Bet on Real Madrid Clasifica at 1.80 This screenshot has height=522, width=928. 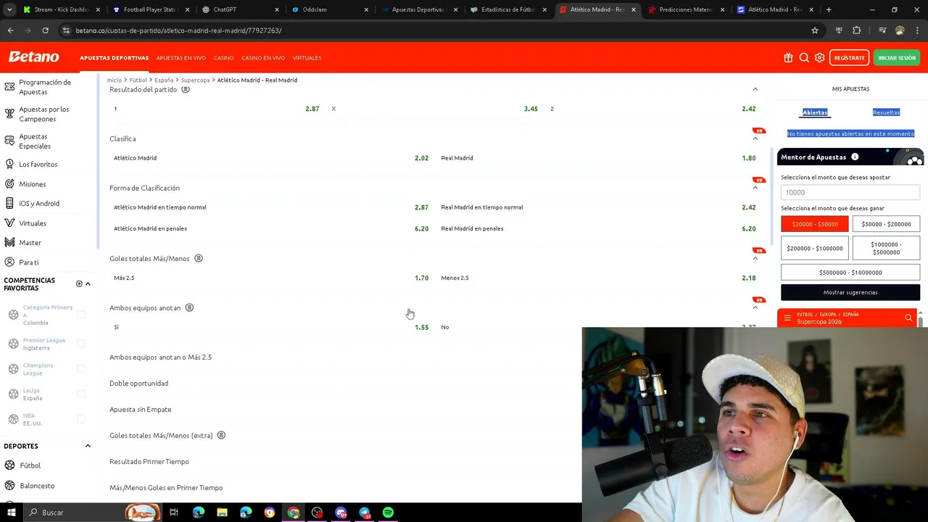(598, 158)
